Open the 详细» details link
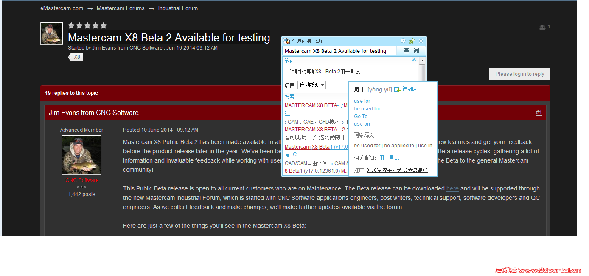The image size is (589, 276). pyautogui.click(x=409, y=89)
